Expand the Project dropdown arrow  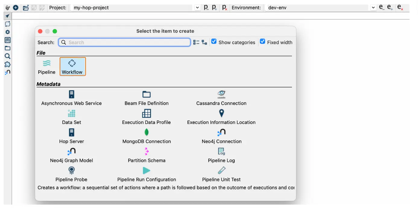pyautogui.click(x=197, y=8)
